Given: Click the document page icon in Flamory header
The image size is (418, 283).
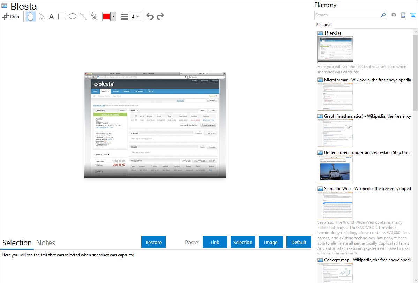Looking at the screenshot, I should click(403, 15).
